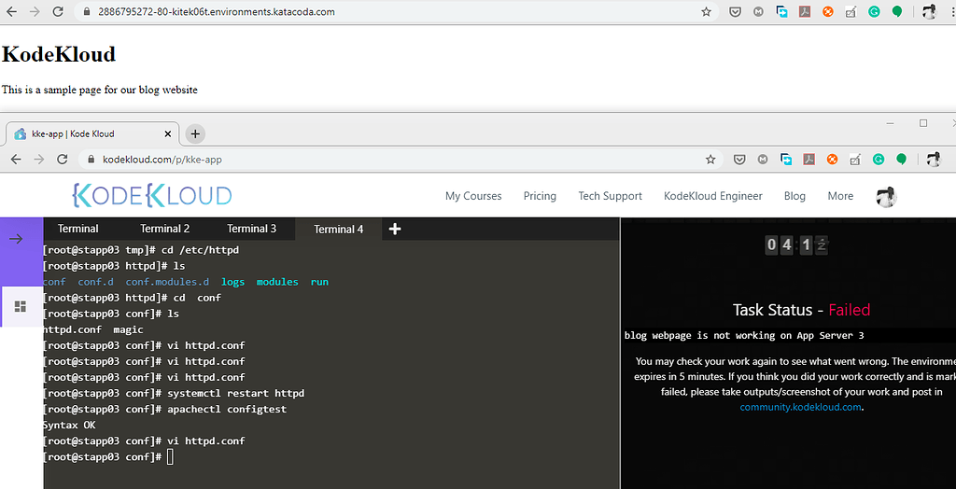
Task: Go to the KodeKloud Engineer page
Action: point(713,196)
